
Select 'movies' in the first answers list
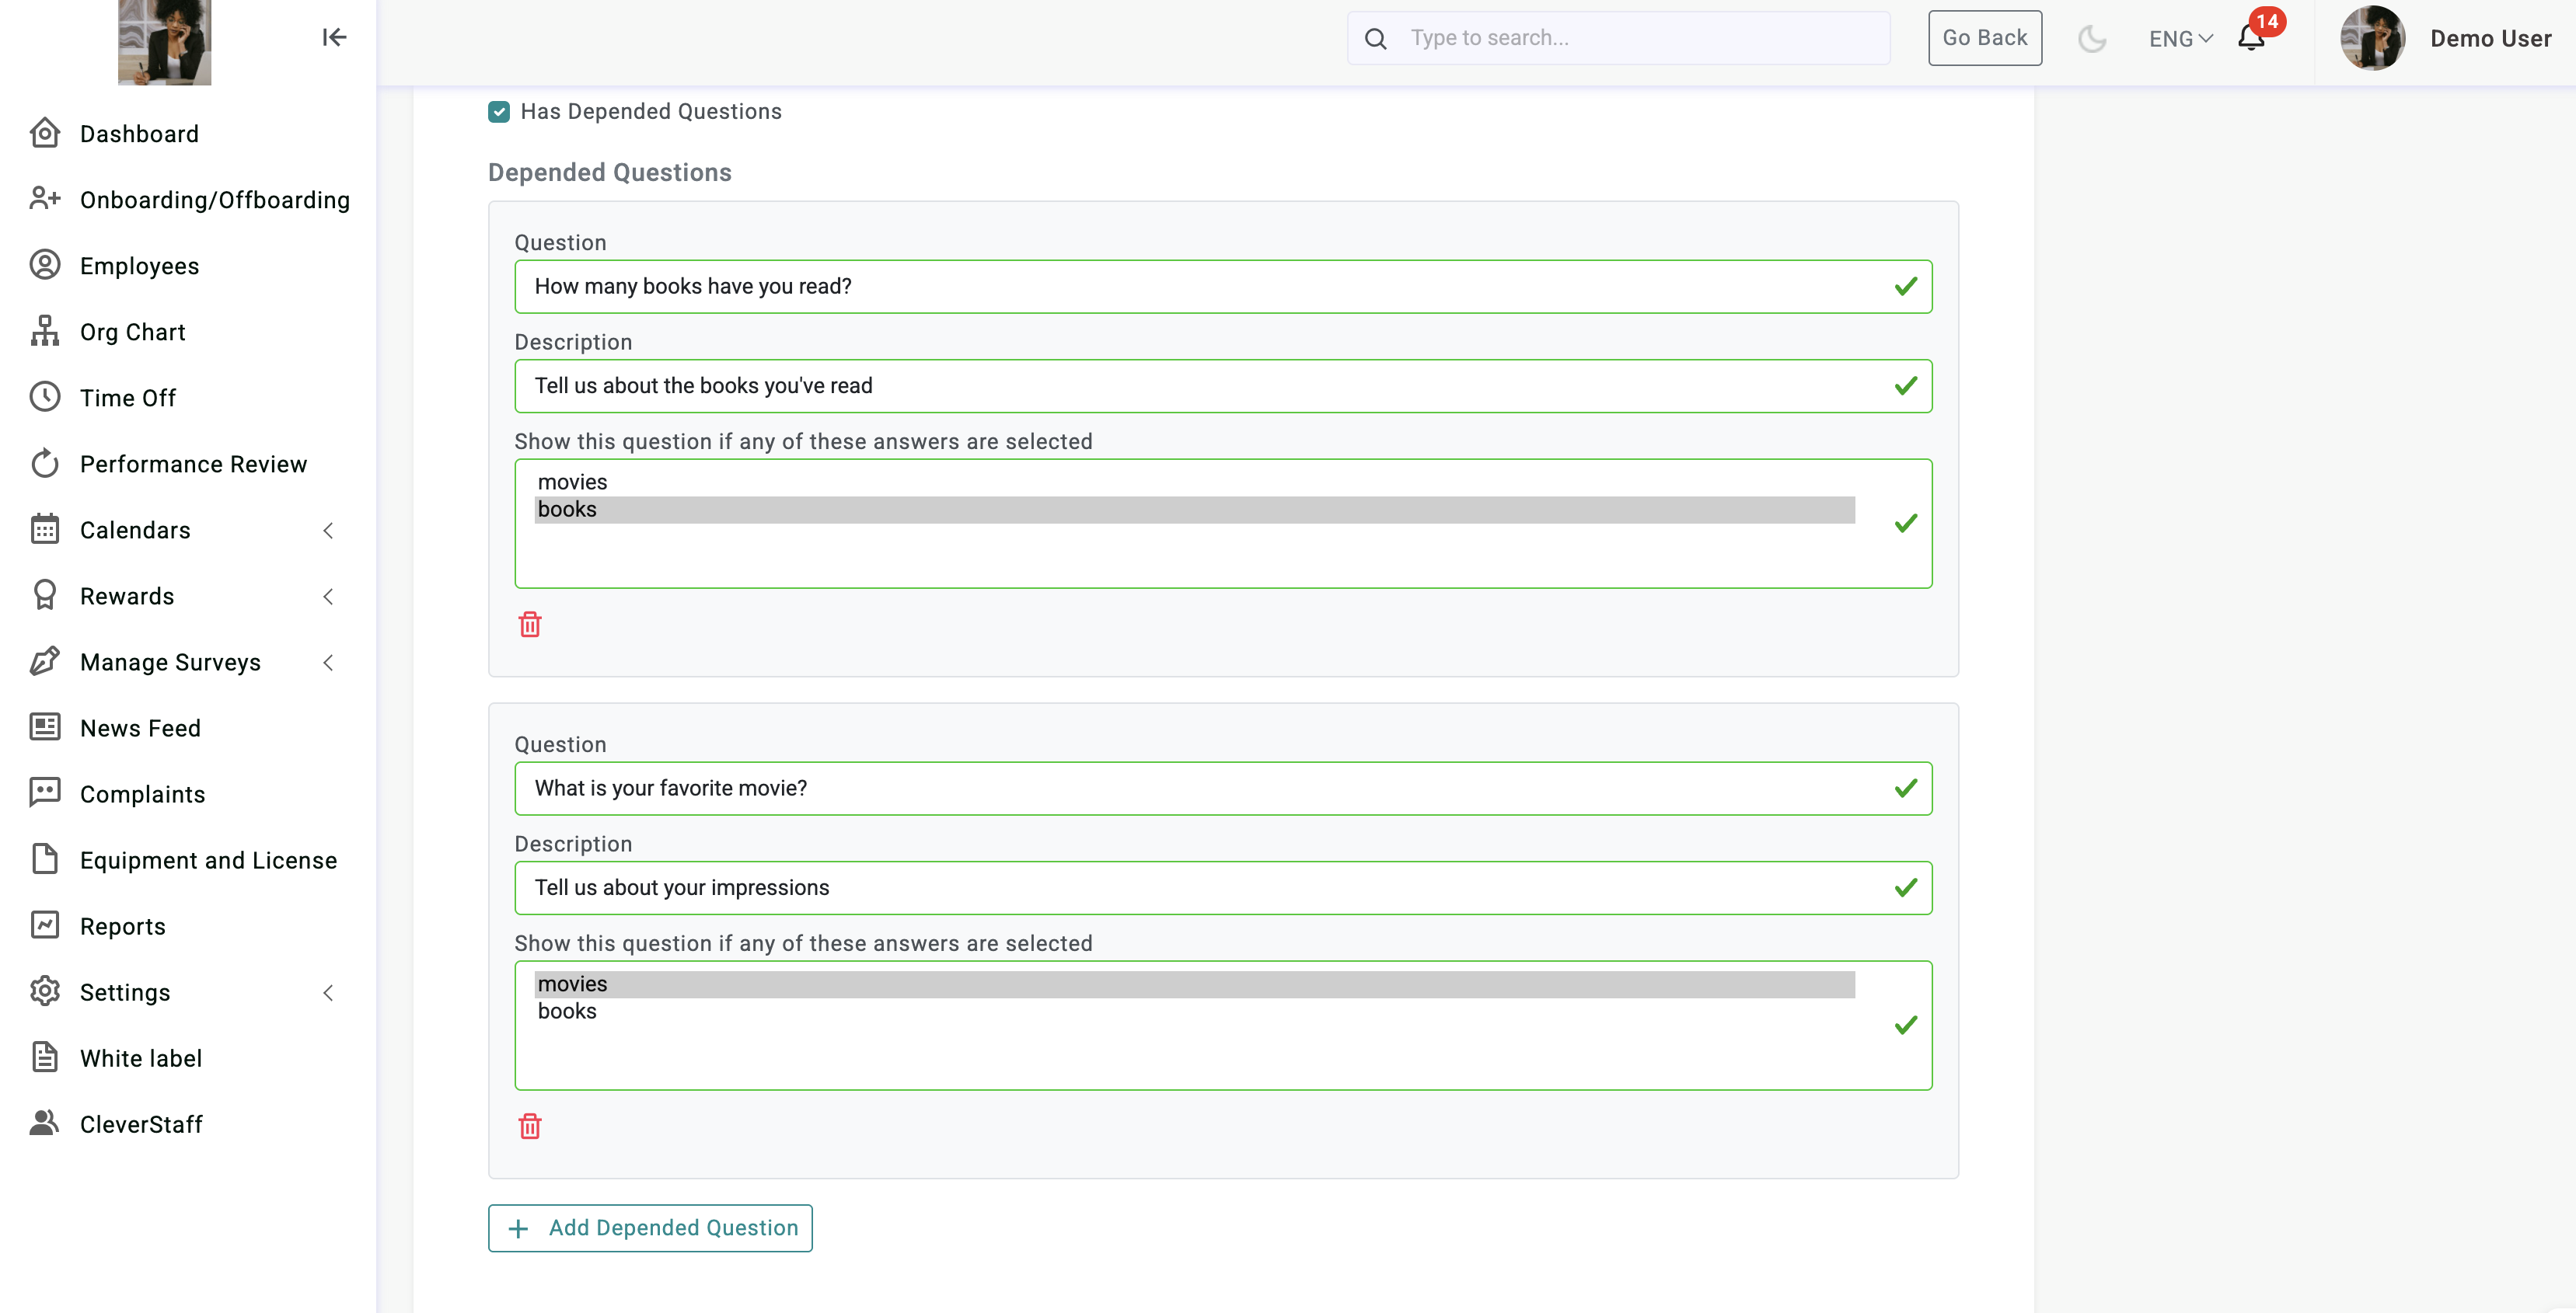pyautogui.click(x=1194, y=482)
